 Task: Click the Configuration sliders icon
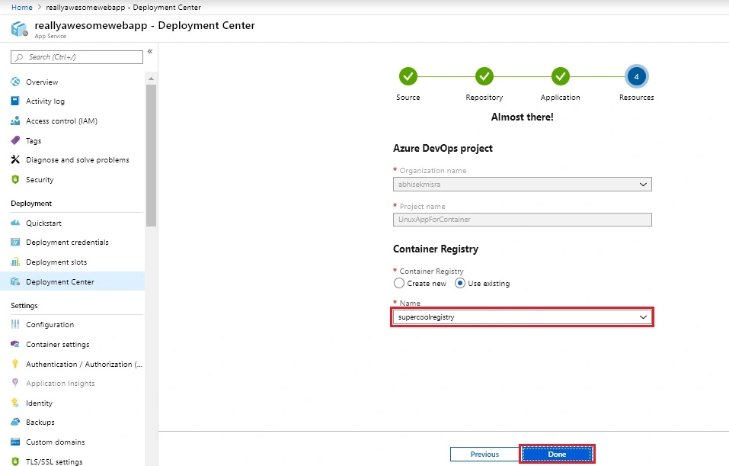(15, 324)
